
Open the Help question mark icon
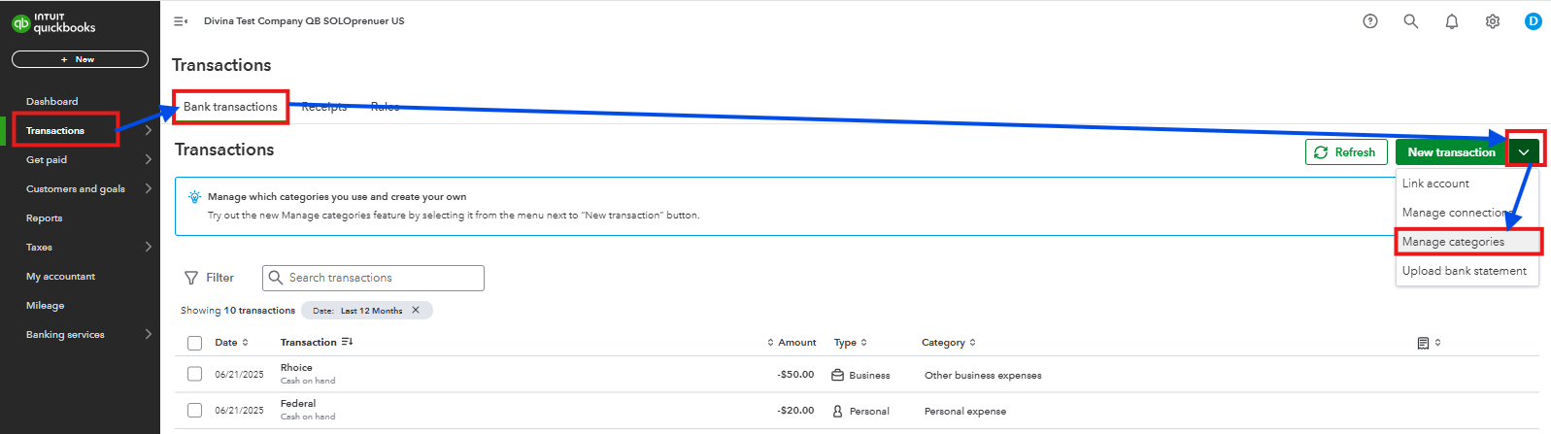point(1370,21)
